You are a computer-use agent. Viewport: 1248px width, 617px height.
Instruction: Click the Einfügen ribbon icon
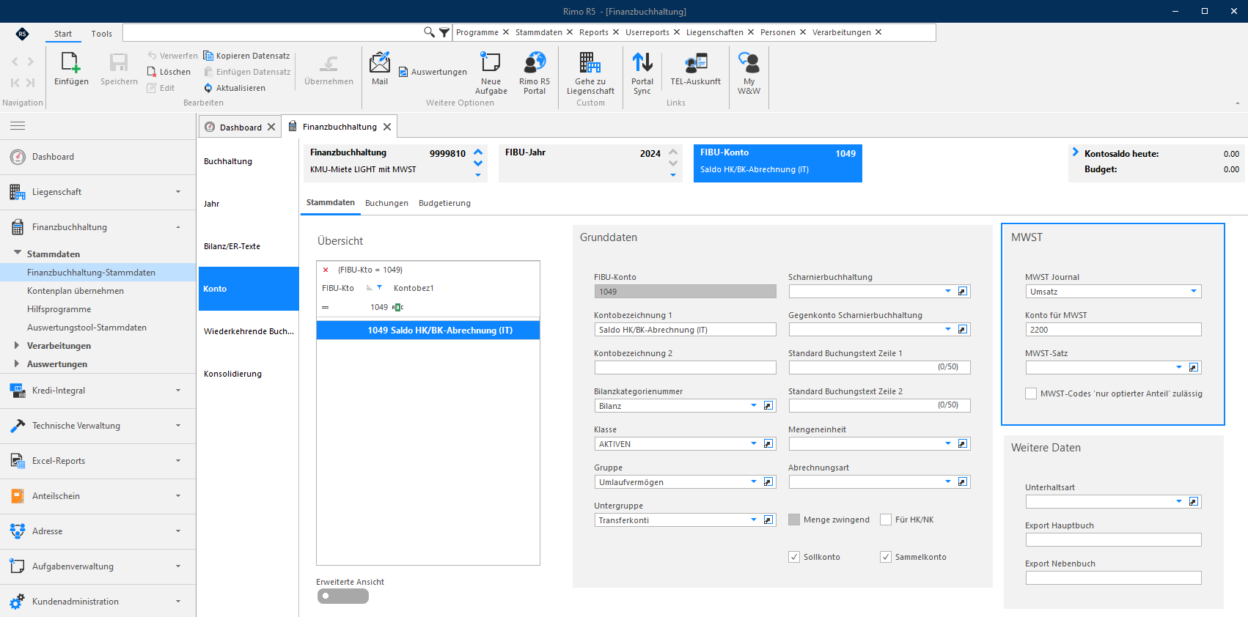71,63
